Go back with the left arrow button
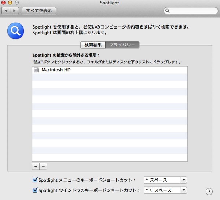 [7, 11]
